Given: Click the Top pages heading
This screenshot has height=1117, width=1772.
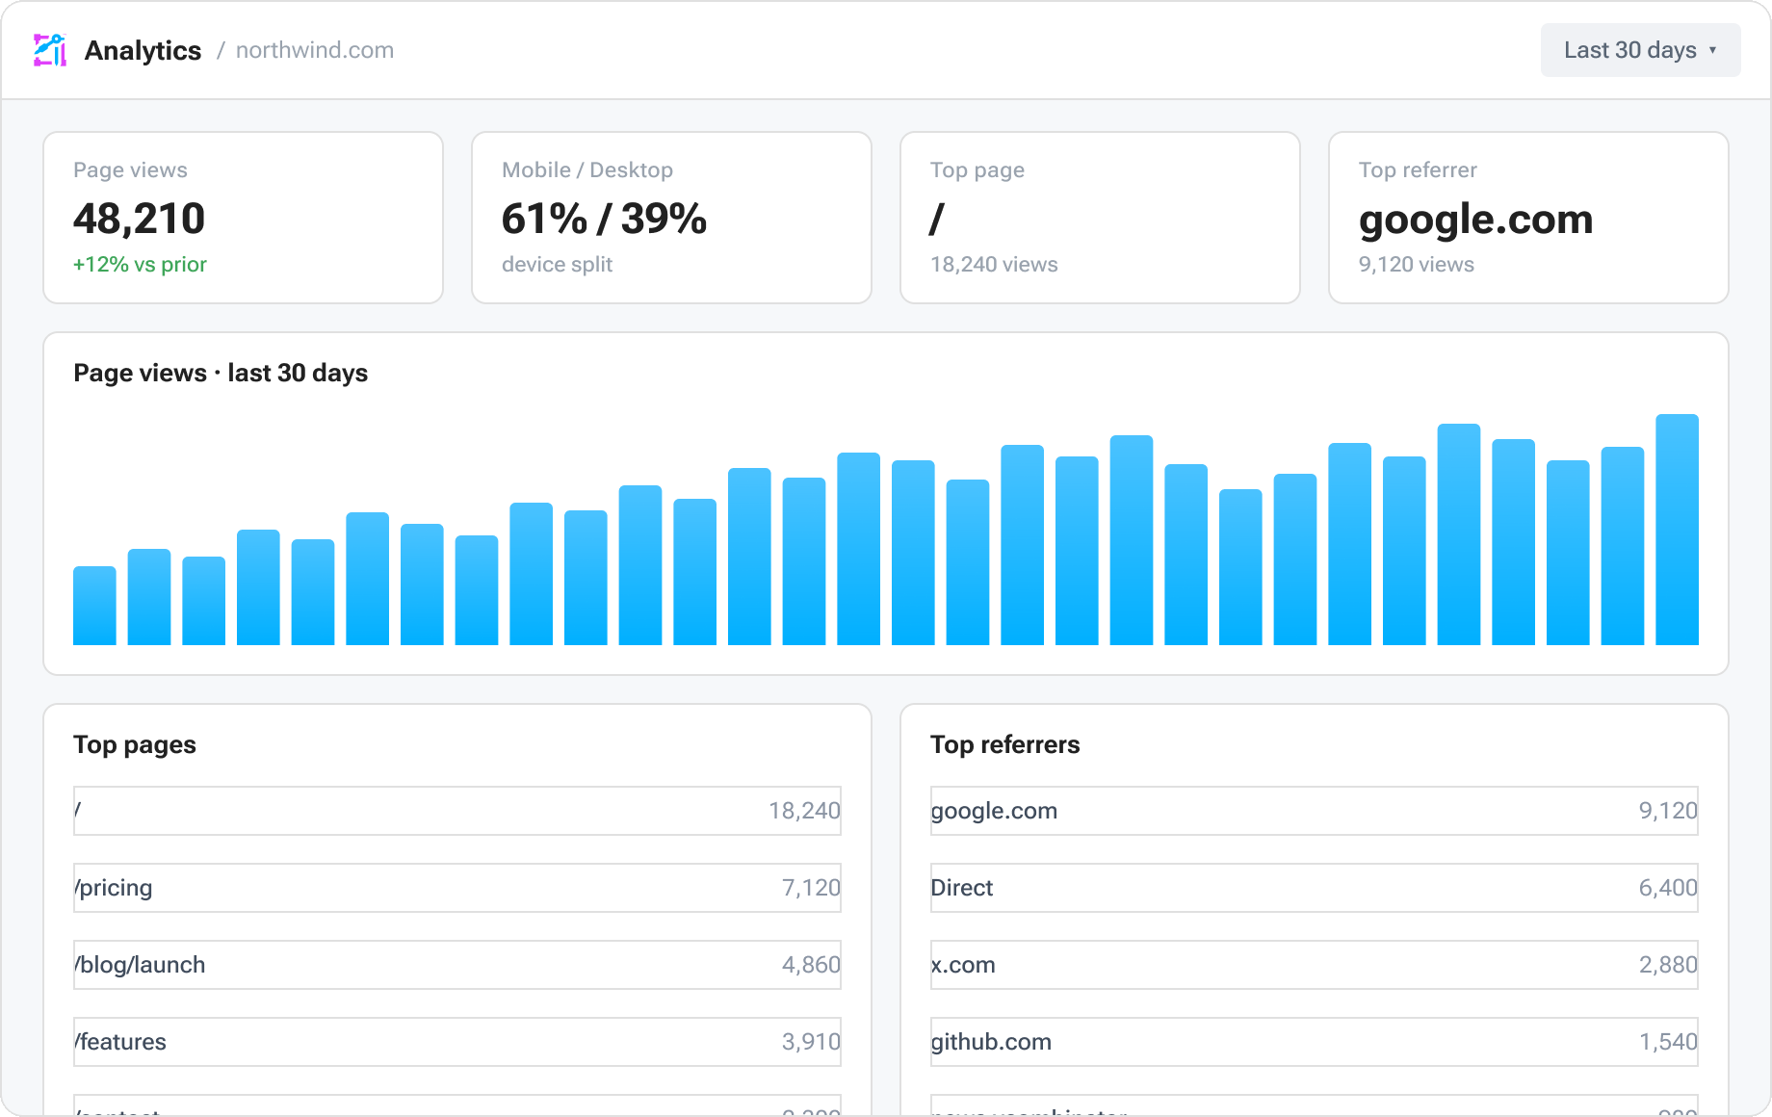Looking at the screenshot, I should coord(135,744).
